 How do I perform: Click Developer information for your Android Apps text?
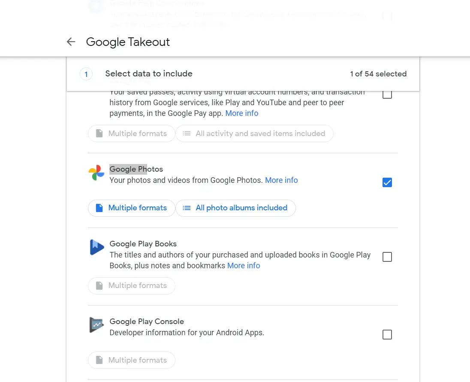point(187,333)
